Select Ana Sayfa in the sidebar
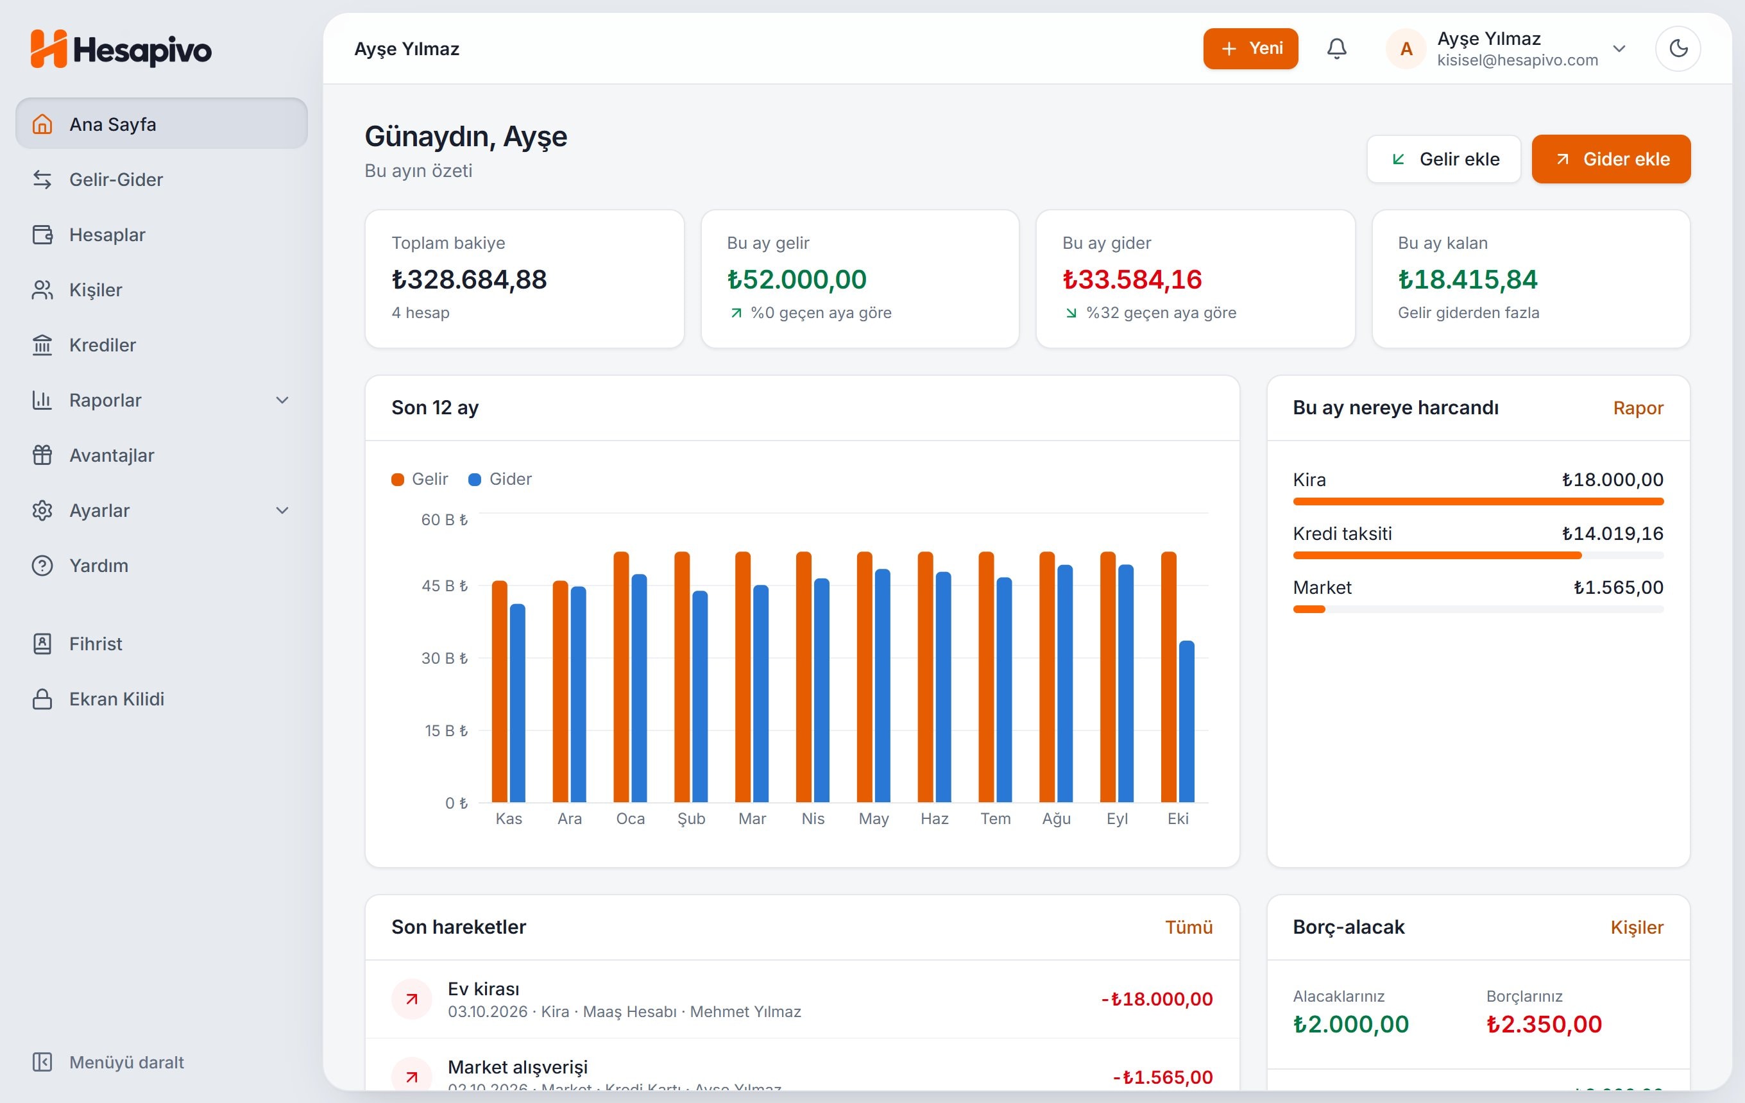This screenshot has width=1745, height=1103. coord(161,124)
